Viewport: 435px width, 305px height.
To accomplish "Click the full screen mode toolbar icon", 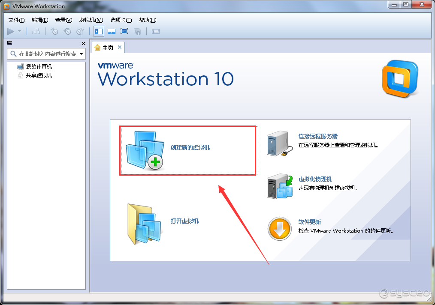I will 124,32.
